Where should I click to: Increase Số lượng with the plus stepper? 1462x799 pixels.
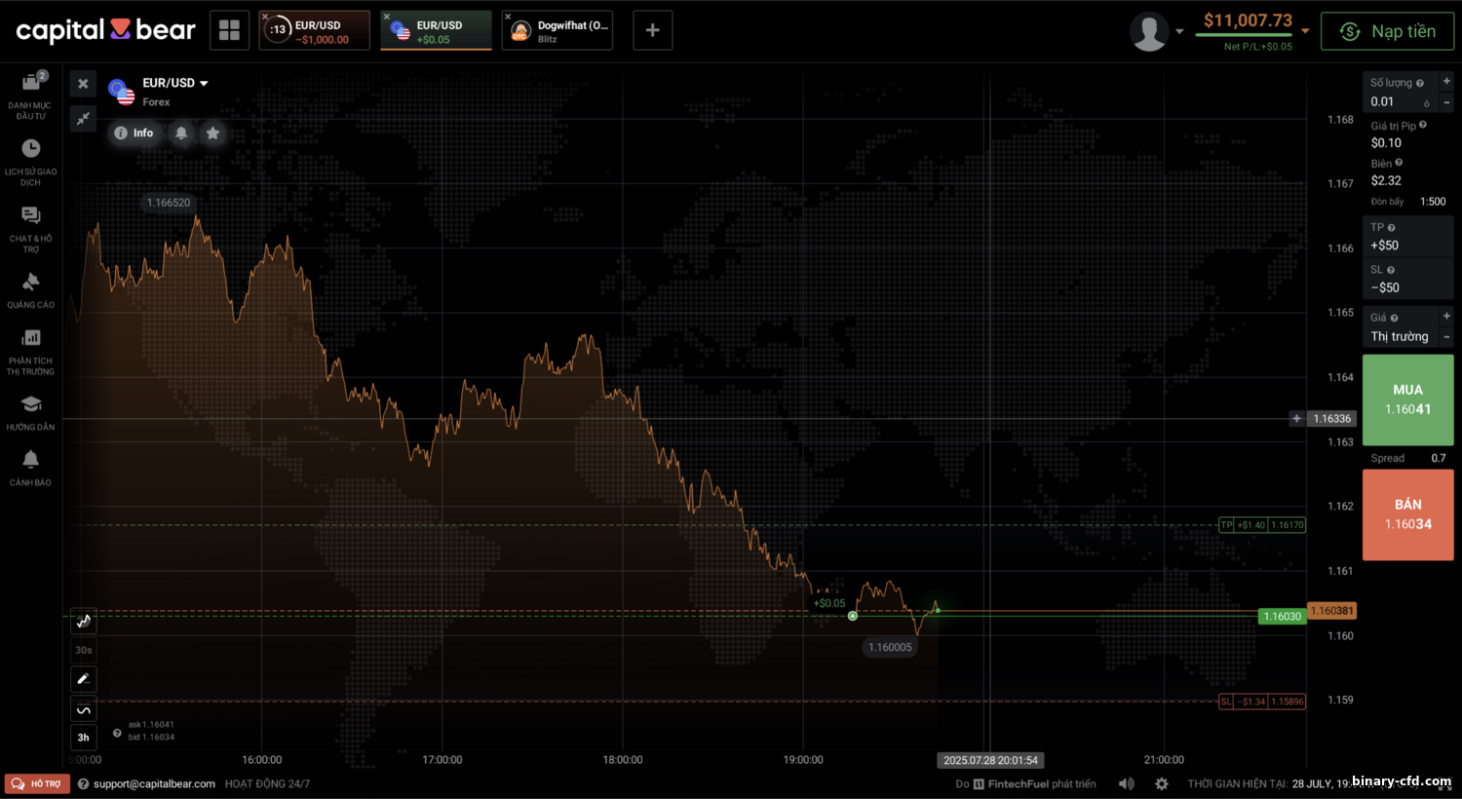(x=1446, y=82)
